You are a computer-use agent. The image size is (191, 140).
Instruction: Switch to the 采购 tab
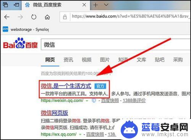(178, 60)
